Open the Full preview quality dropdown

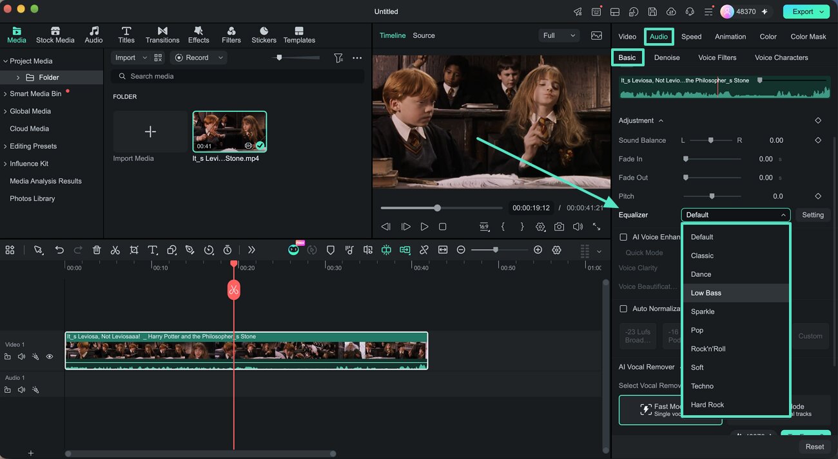[x=559, y=35]
